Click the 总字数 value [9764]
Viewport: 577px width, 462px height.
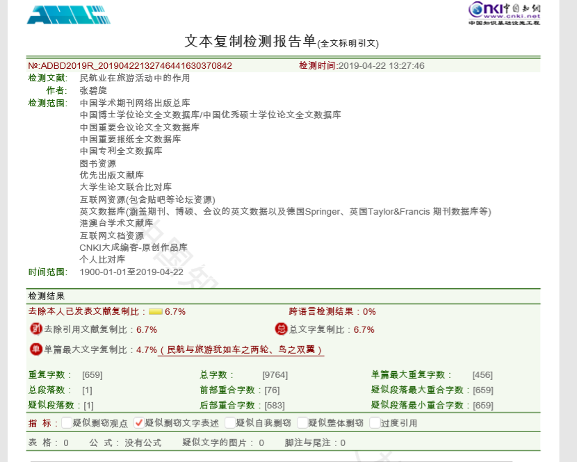[x=275, y=375]
